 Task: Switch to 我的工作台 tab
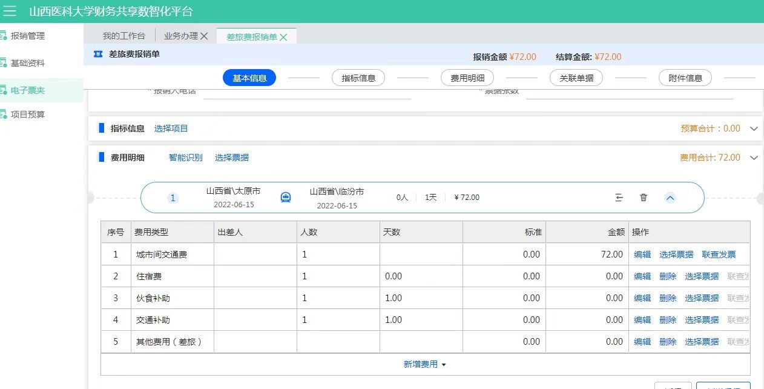coord(123,36)
